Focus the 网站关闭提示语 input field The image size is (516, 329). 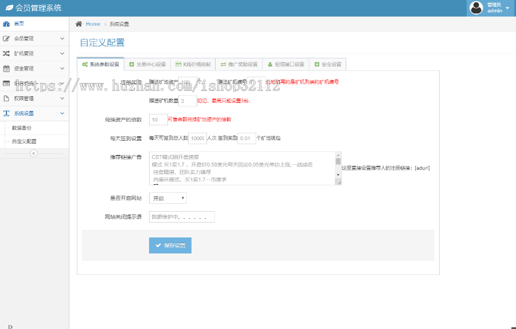[x=182, y=217]
